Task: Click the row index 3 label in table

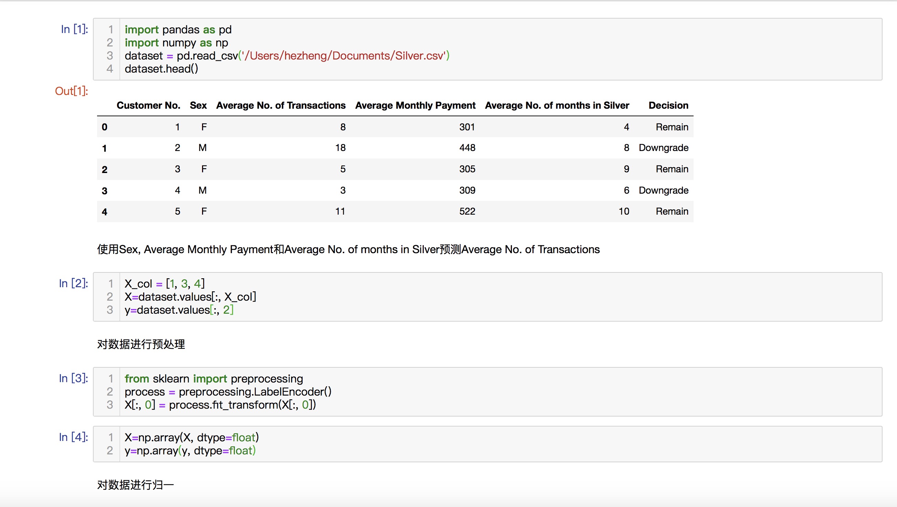Action: tap(105, 191)
